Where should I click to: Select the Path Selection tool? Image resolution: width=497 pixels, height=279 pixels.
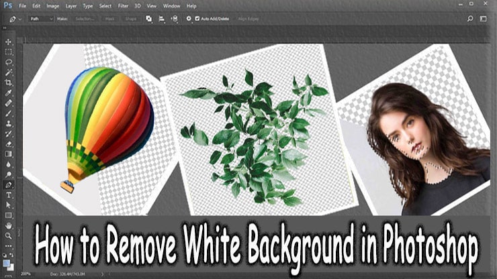tap(8, 205)
